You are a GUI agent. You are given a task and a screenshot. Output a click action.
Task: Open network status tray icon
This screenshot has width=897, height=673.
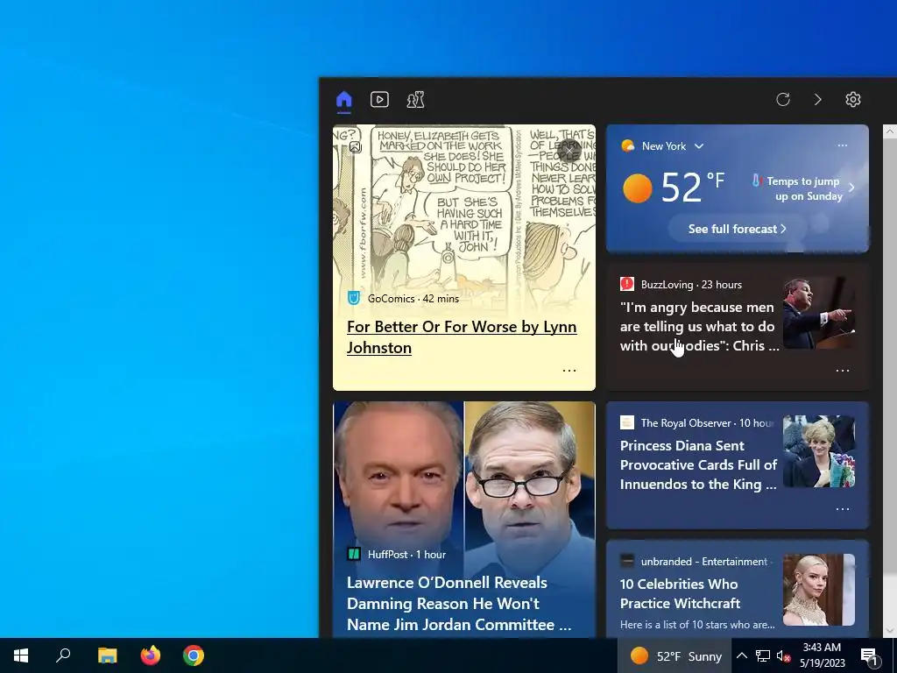pos(763,655)
